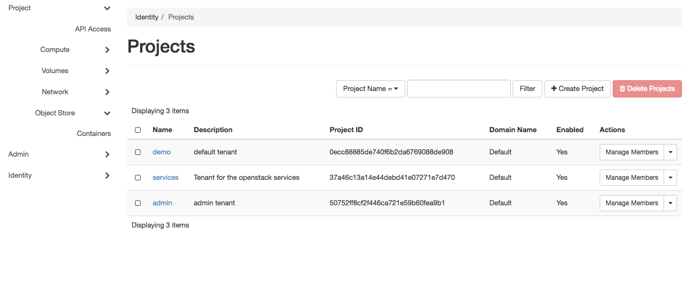
Task: Check the demo project checkbox
Action: pos(138,152)
